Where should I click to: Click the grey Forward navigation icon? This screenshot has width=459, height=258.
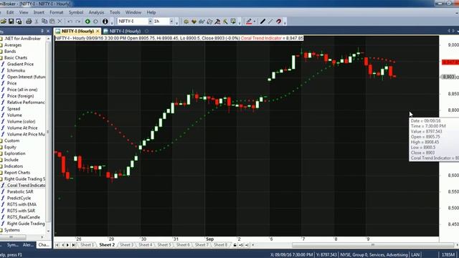[95, 21]
